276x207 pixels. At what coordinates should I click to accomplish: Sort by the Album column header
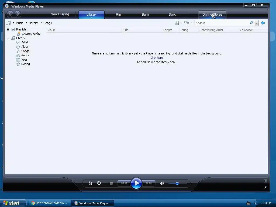[78, 30]
